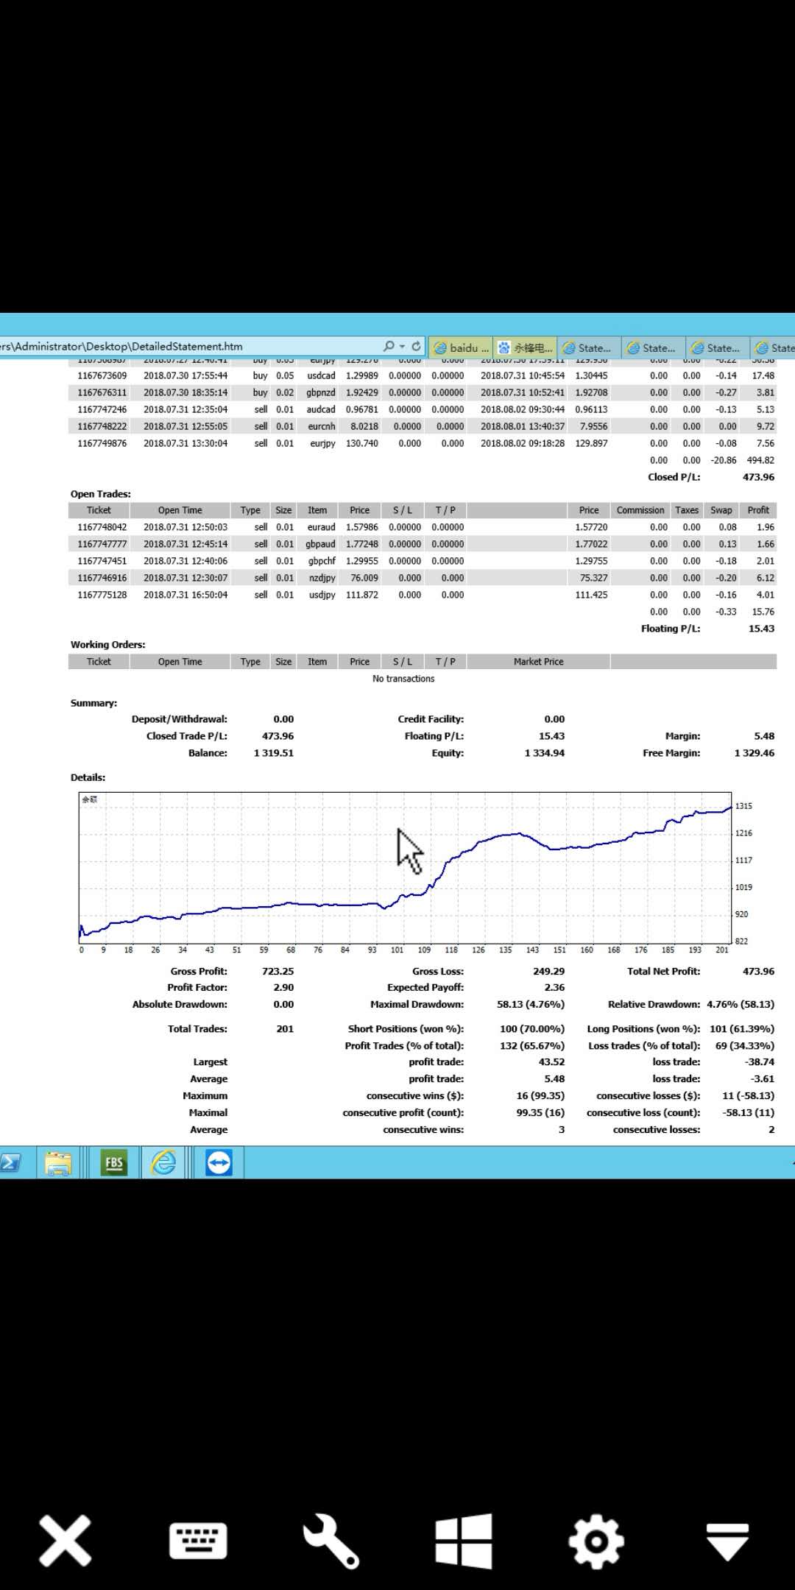The height and width of the screenshot is (1590, 795).
Task: Click the Open Trades Swap column header
Action: (721, 510)
